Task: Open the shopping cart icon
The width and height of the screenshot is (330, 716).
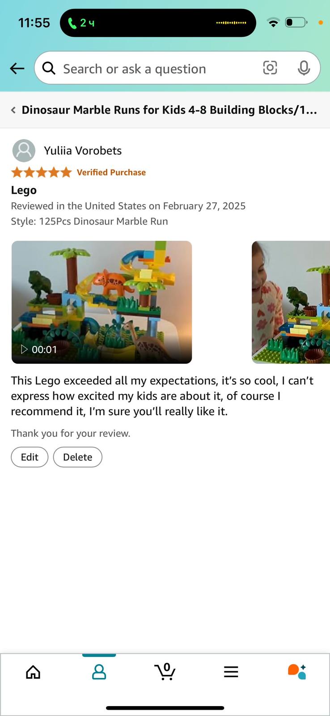Action: (165, 672)
